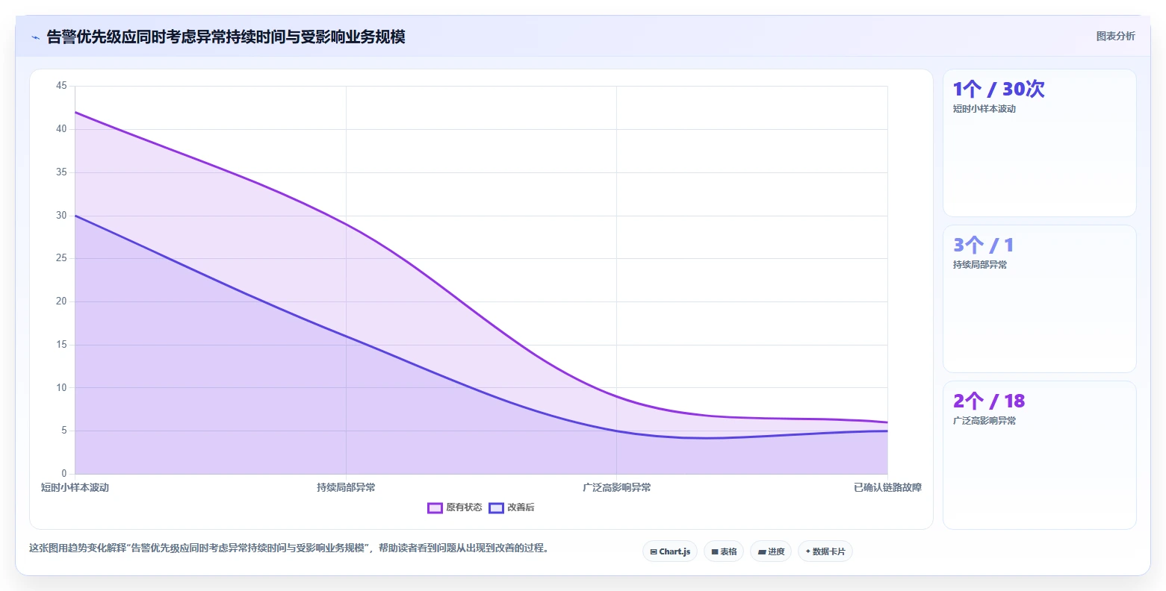Viewport: 1166px width, 591px height.
Task: Click the y-axis value 45
Action: pos(61,86)
